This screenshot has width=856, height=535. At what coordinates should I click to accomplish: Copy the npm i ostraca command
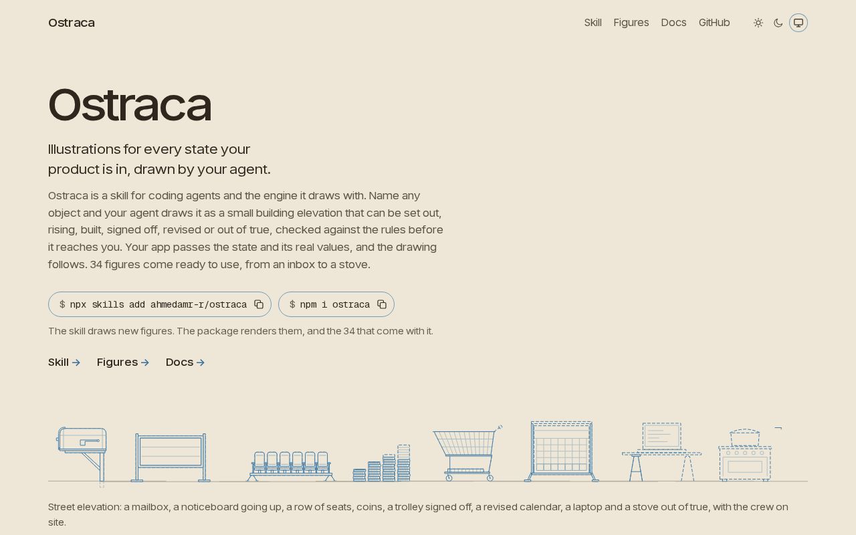click(x=382, y=304)
